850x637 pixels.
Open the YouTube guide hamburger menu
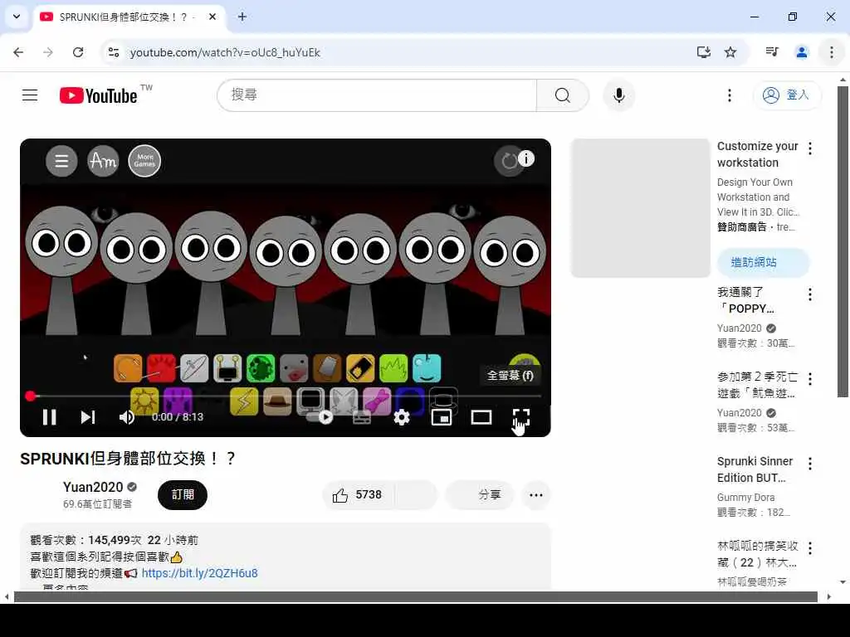click(30, 95)
